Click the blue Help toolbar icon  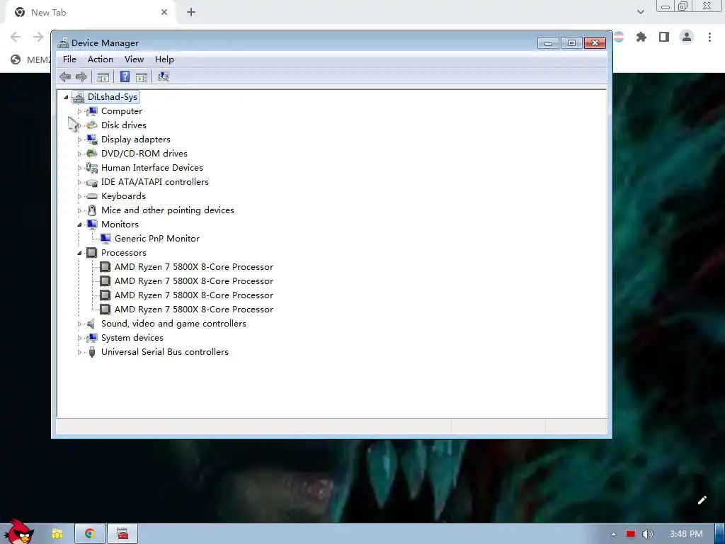[125, 76]
